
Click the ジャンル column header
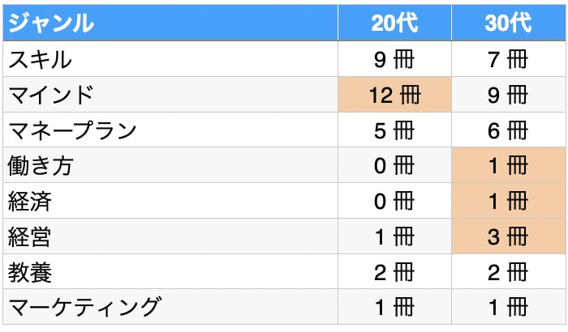click(49, 23)
